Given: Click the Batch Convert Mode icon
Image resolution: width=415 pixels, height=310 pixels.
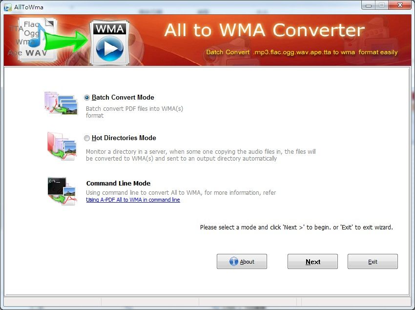Looking at the screenshot, I should [x=61, y=103].
